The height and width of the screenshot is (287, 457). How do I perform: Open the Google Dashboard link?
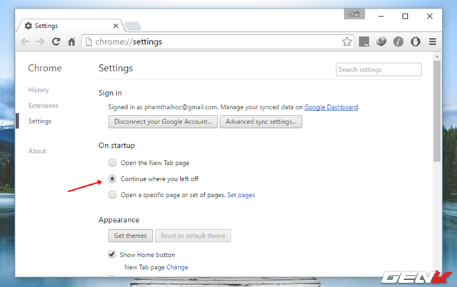point(331,107)
